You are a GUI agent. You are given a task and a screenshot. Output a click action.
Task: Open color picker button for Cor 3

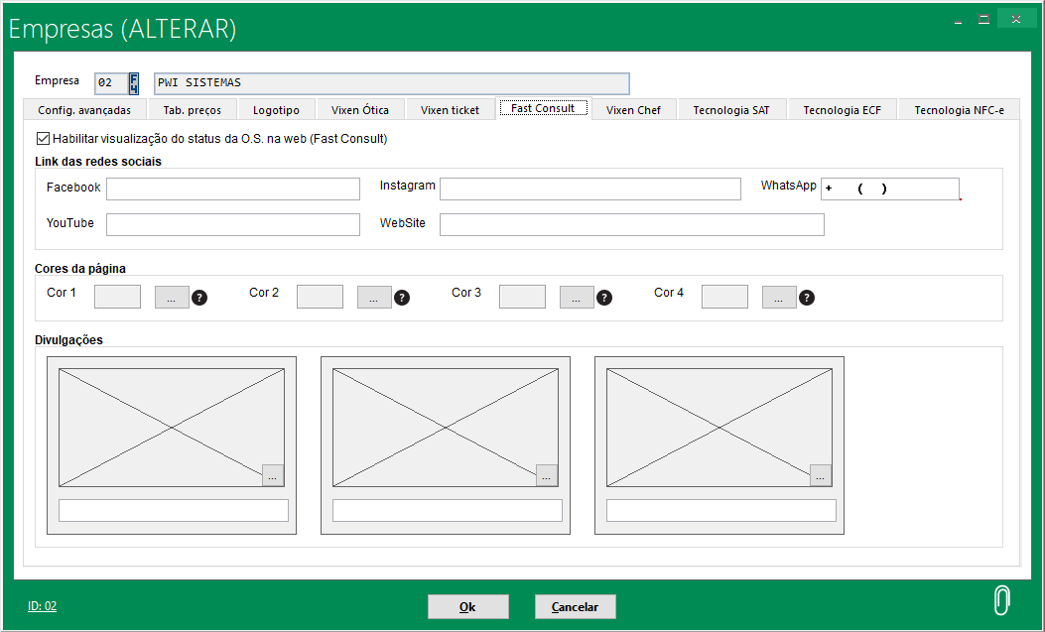pos(577,298)
